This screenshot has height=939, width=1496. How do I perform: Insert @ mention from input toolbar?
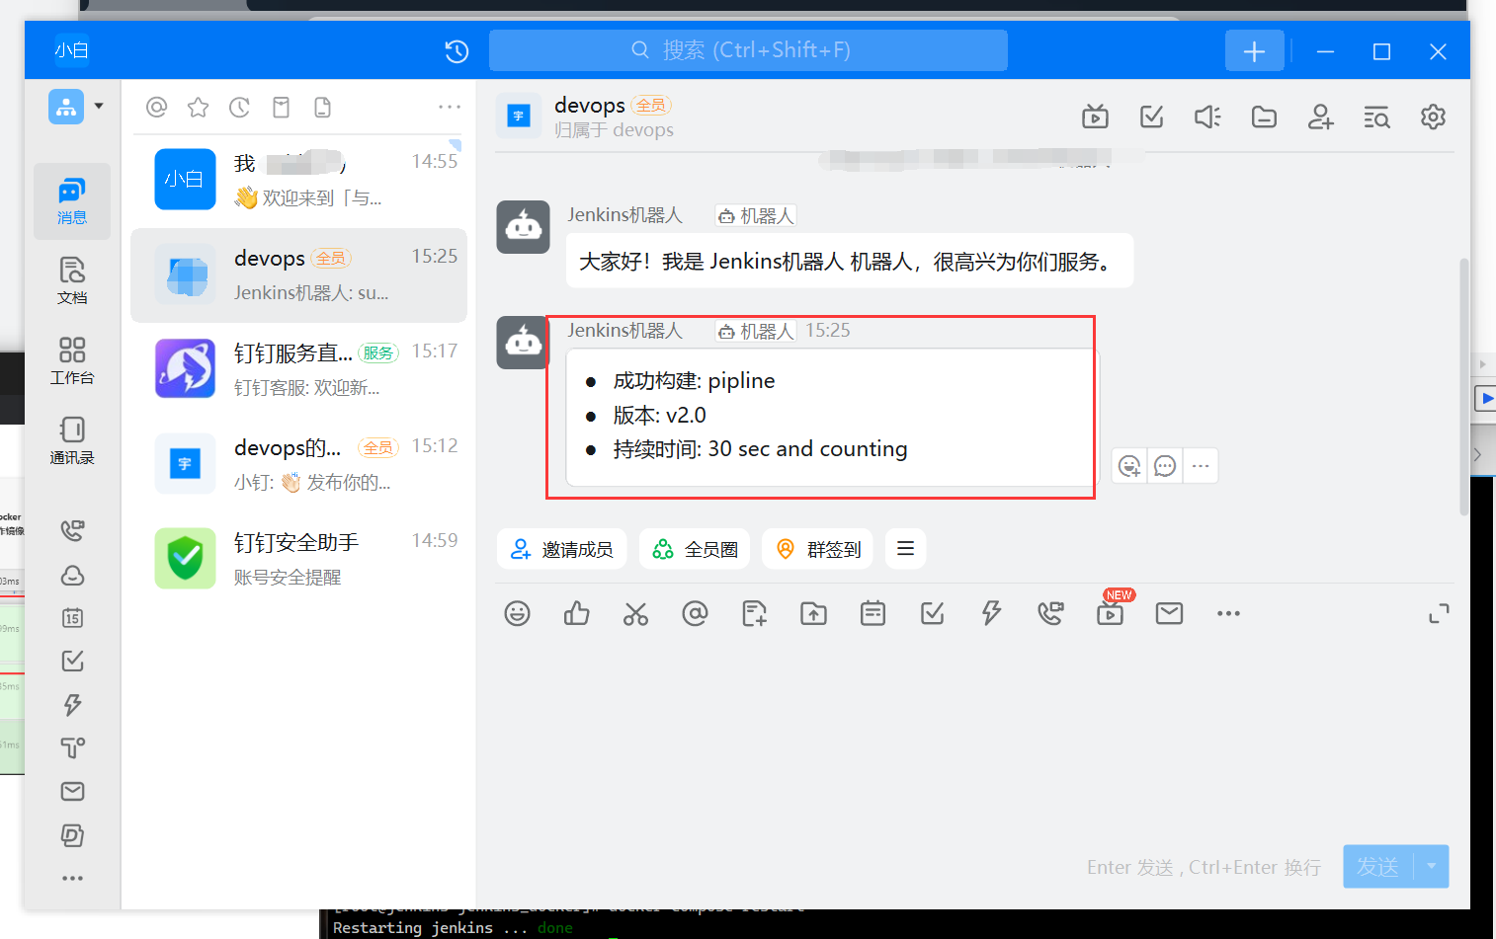click(695, 613)
